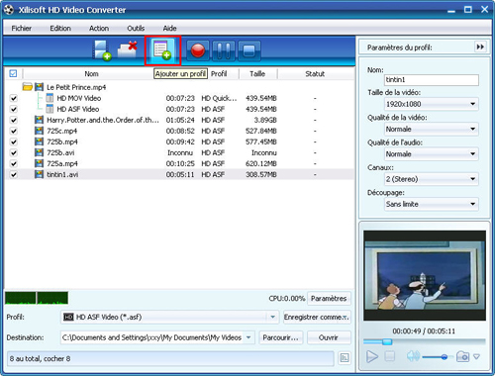Click the Paramètres button
The width and height of the screenshot is (495, 376).
tap(329, 298)
